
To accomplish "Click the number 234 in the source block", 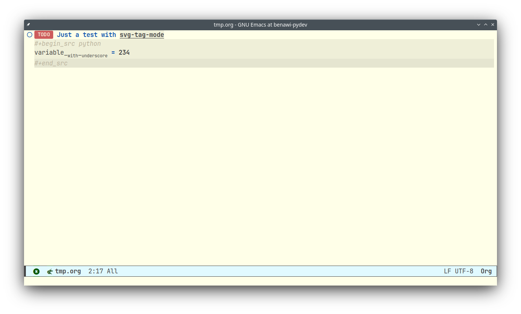I will [x=124, y=52].
